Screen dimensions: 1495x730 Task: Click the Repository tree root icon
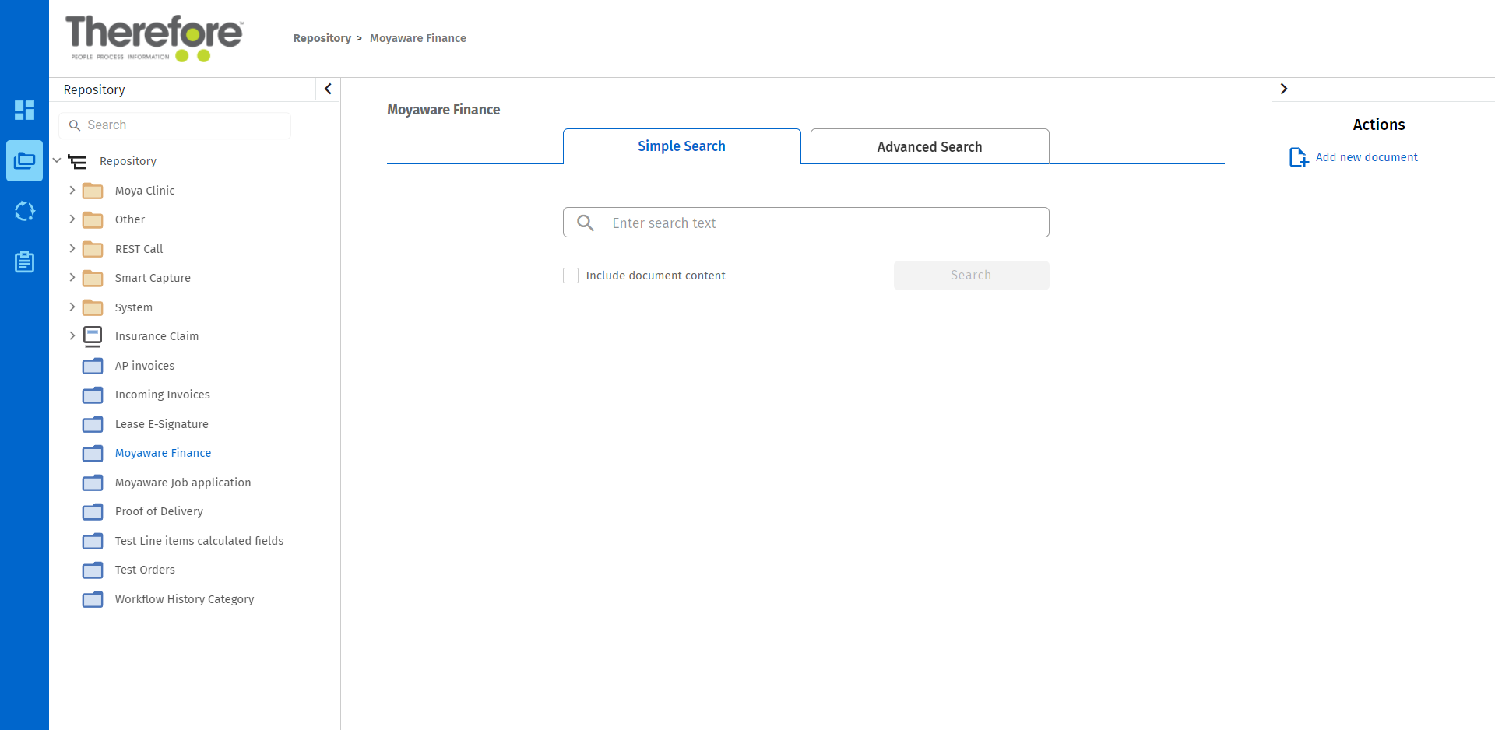pos(77,161)
